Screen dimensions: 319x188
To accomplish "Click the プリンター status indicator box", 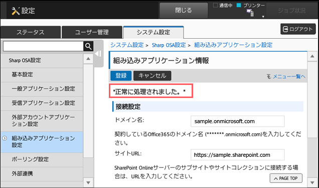I will [x=239, y=6].
